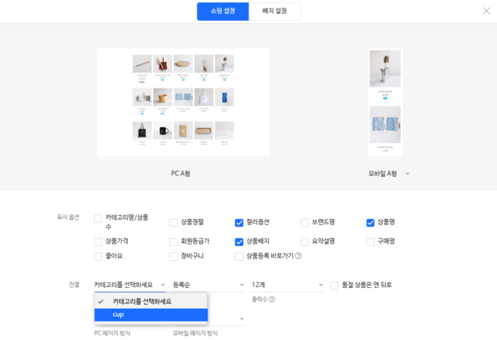Open the 배치 설정 tab
Viewport: 497px width, 340px height.
pyautogui.click(x=274, y=12)
